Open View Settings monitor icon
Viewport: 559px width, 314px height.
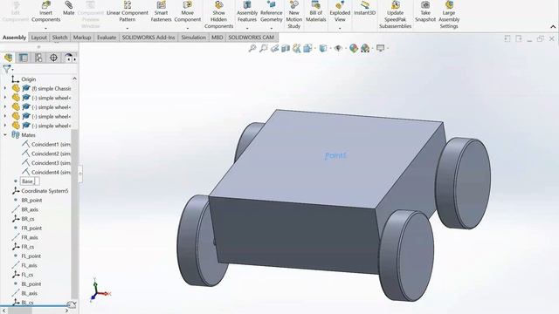381,48
